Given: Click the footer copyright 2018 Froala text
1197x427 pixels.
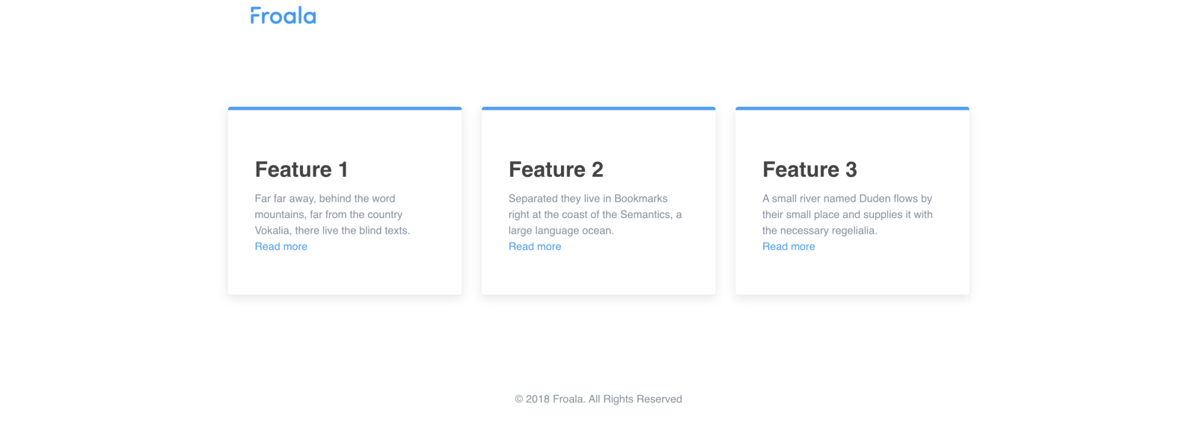Looking at the screenshot, I should coord(550,399).
